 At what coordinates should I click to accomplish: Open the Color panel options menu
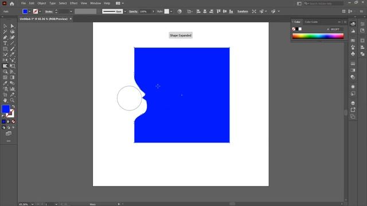[345, 22]
